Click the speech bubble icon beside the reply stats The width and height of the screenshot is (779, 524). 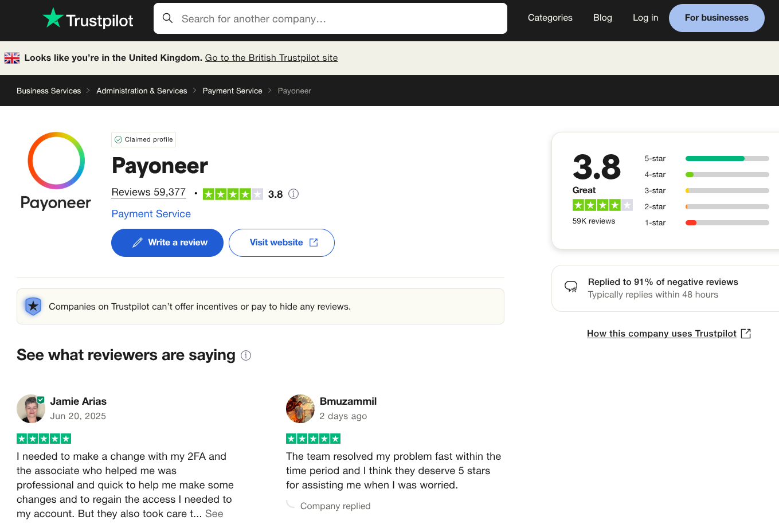click(571, 286)
